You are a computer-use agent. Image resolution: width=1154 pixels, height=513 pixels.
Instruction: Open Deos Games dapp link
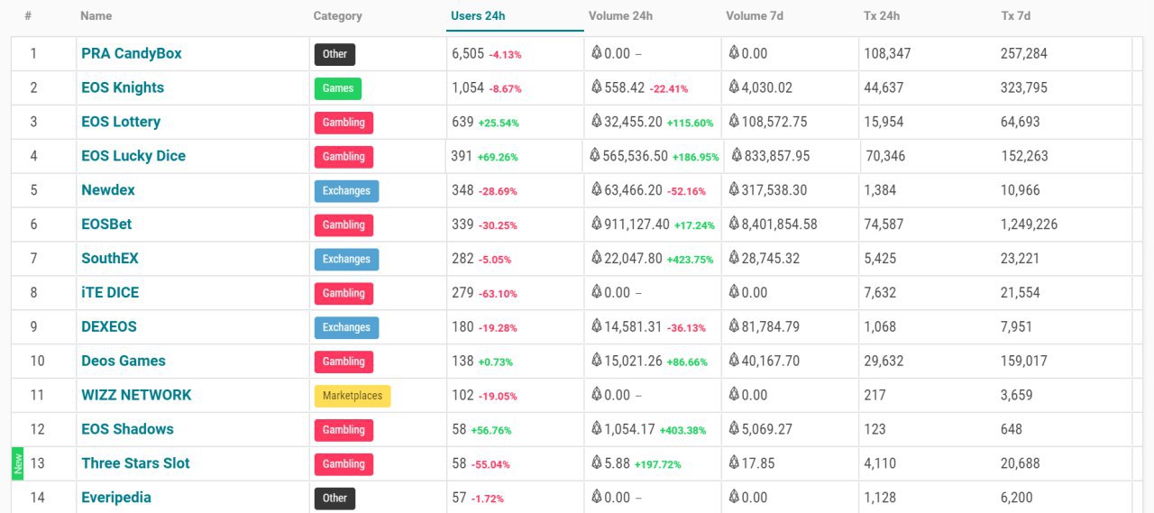coord(124,362)
